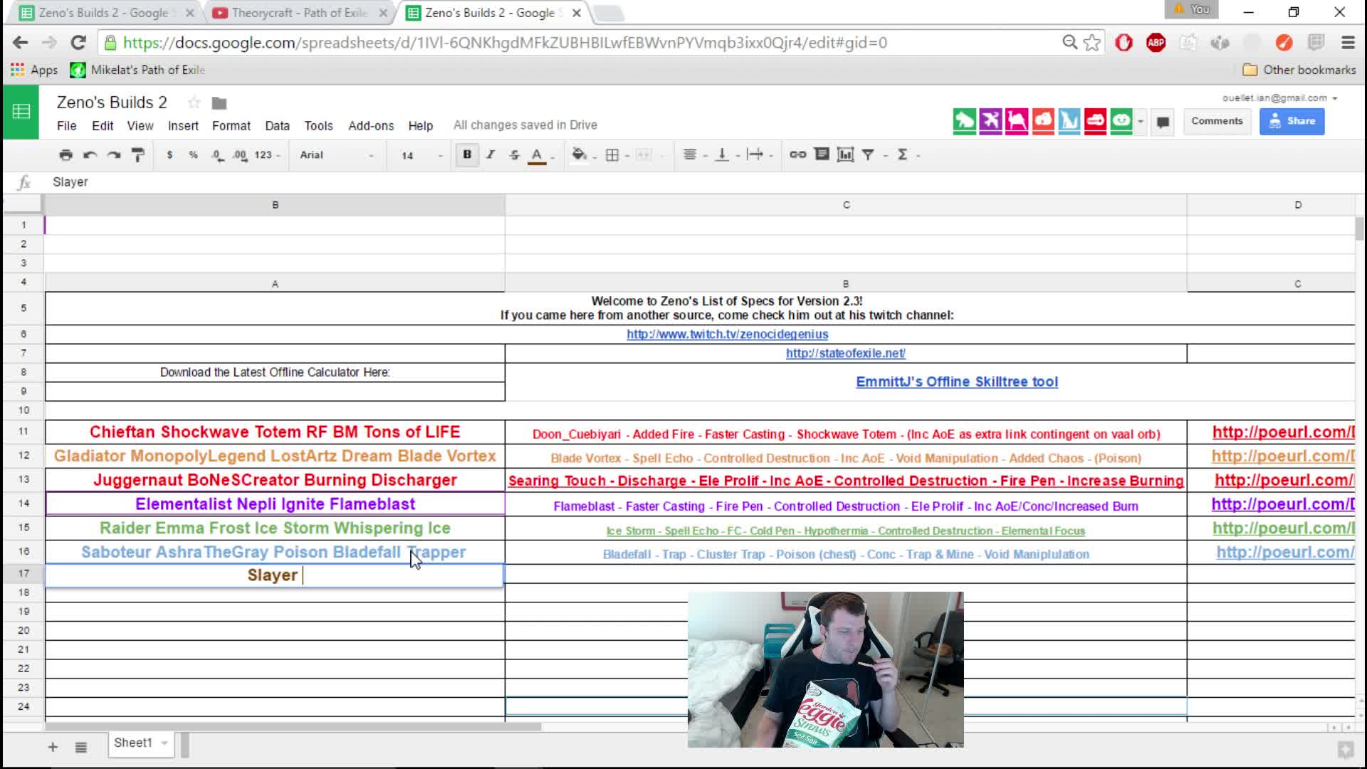Open the View menu
1367x769 pixels.
click(x=140, y=125)
